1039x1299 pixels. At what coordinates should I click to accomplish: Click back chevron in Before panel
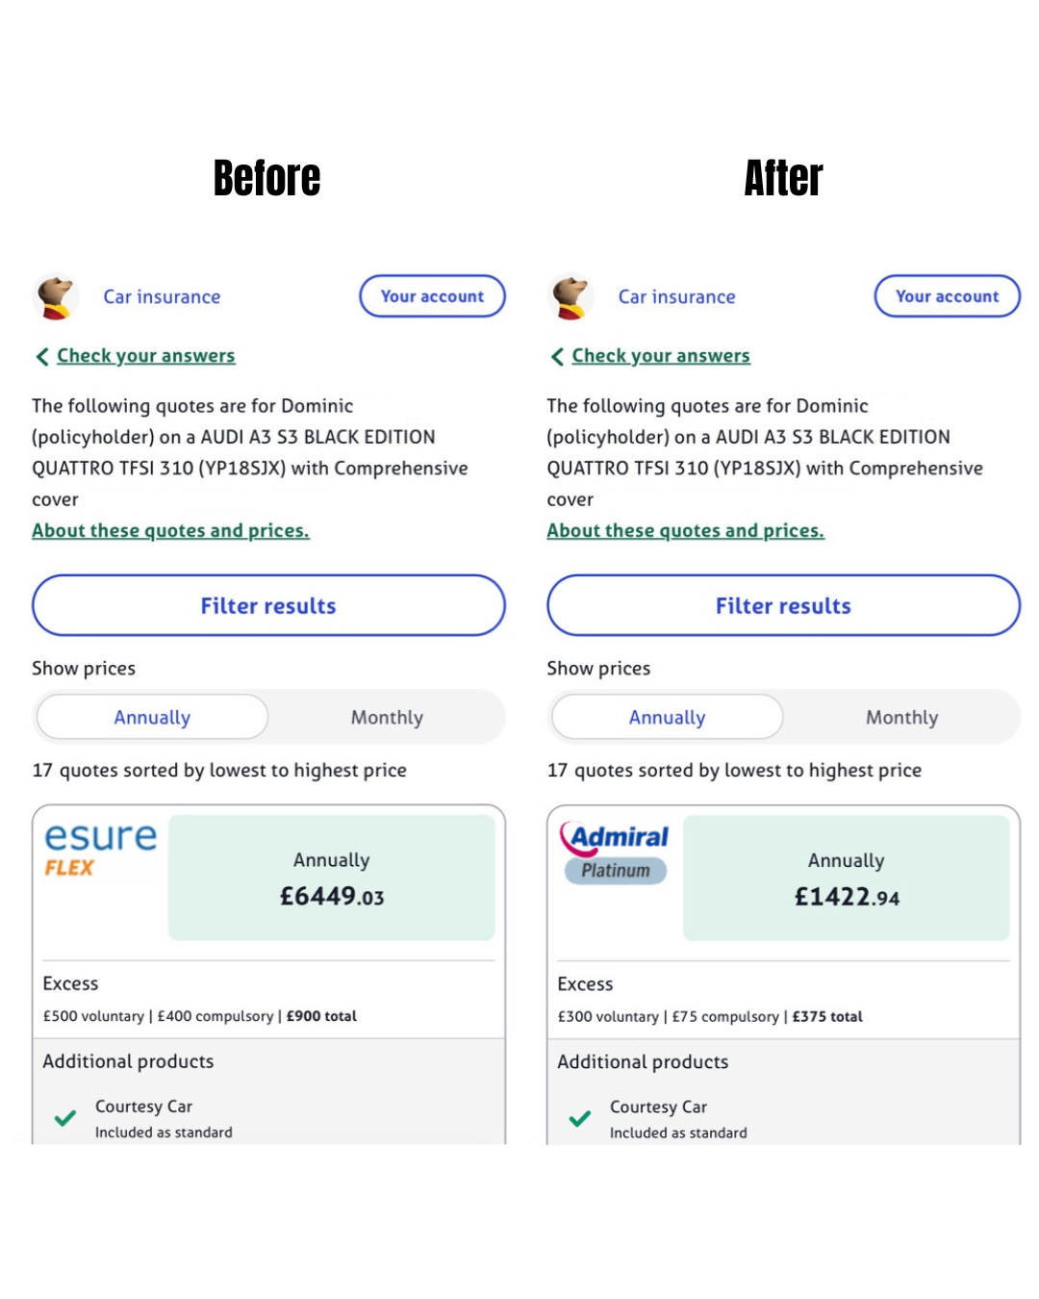(x=42, y=357)
